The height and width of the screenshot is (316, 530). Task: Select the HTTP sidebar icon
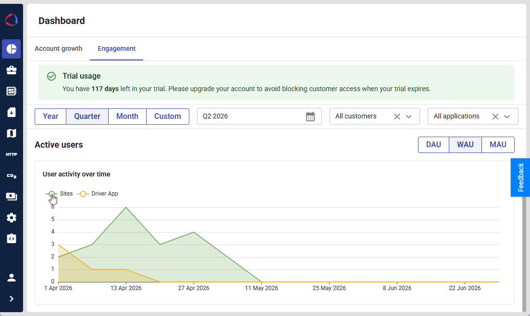12,154
